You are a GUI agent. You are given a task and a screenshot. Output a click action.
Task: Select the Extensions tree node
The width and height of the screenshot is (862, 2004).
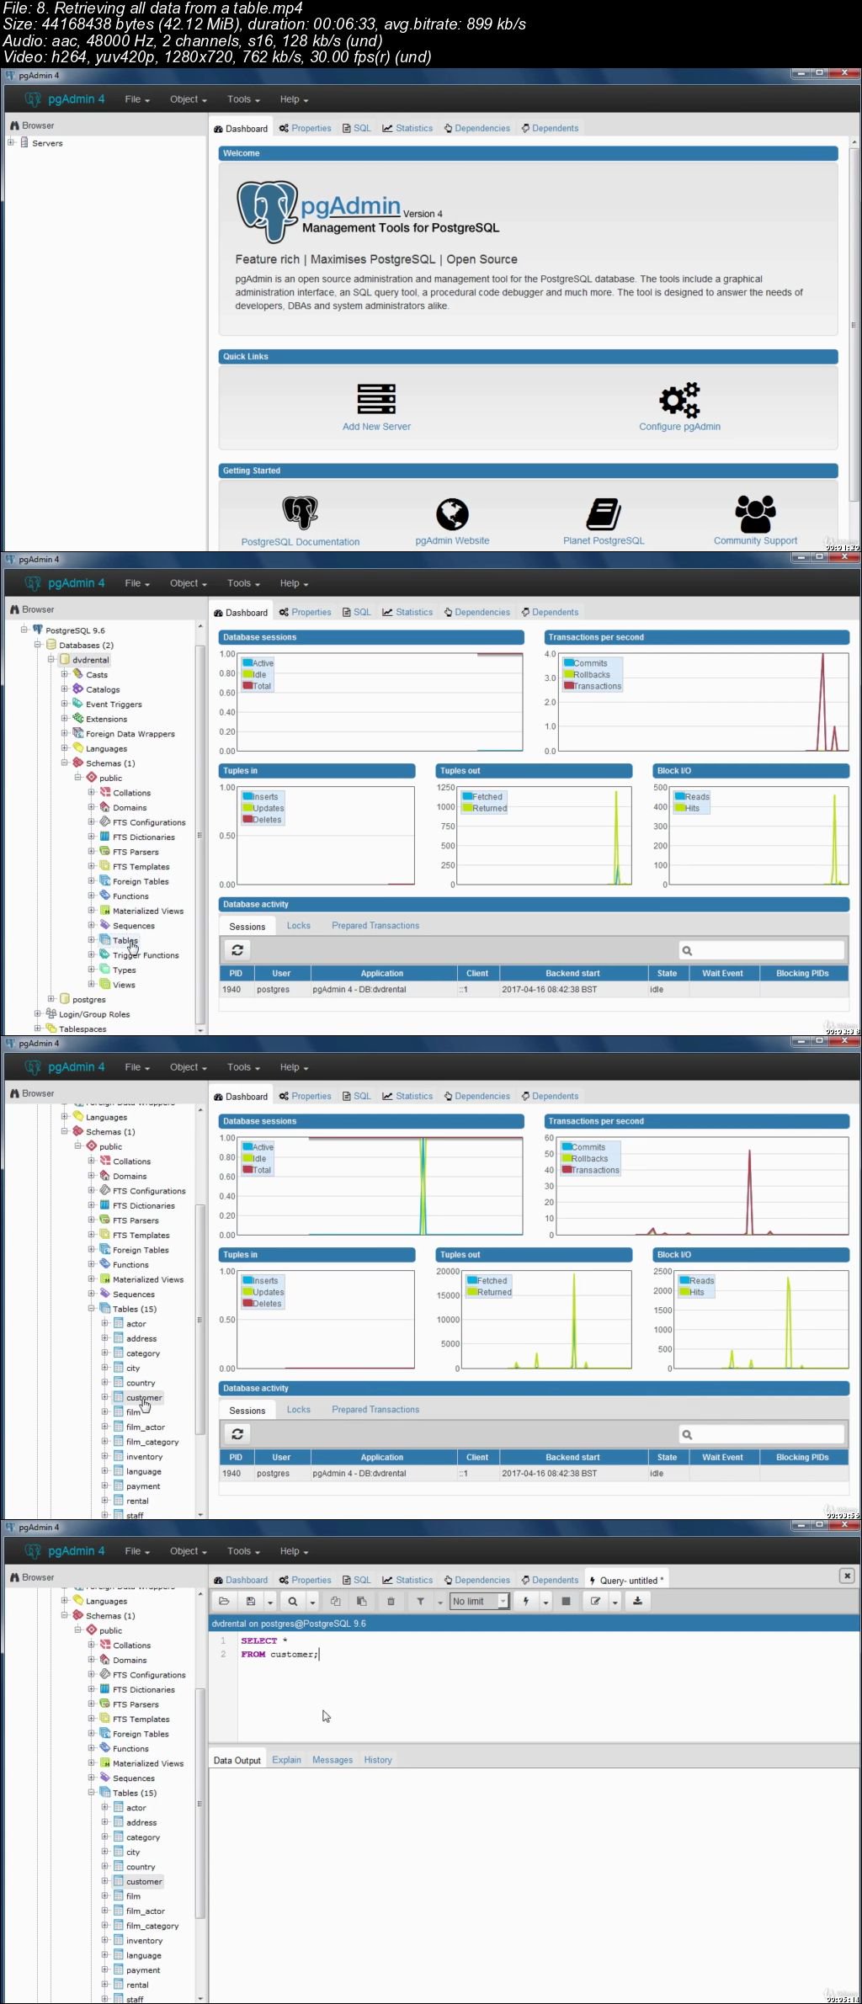[x=106, y=719]
